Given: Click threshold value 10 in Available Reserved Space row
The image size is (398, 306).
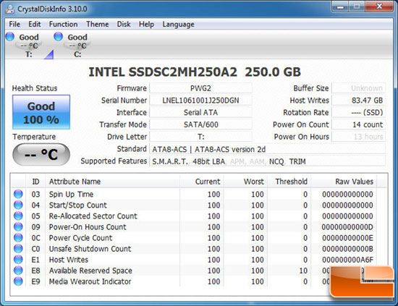Looking at the screenshot, I should (303, 271).
